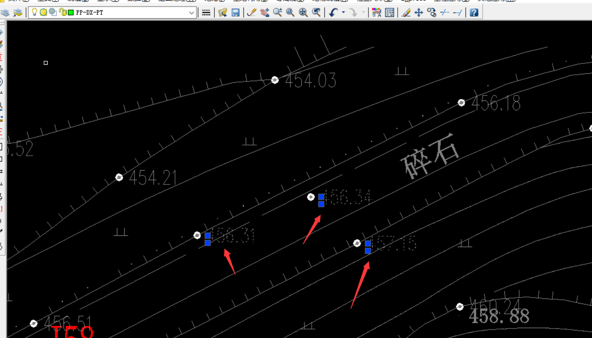The image size is (592, 338).
Task: Select the Move cross-arrows tool
Action: click(x=419, y=13)
